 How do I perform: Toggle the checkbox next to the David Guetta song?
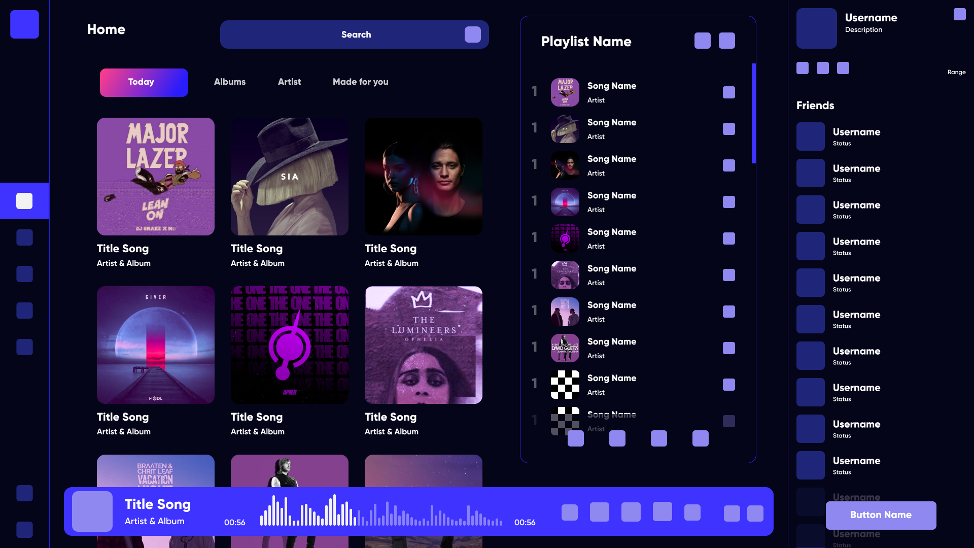[728, 348]
